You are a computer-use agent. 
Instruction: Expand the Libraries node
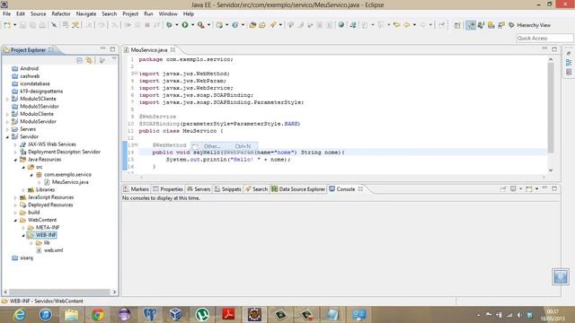23,189
